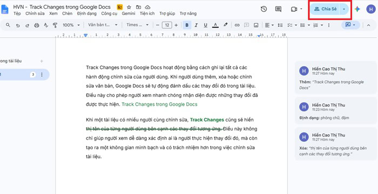The width and height of the screenshot is (378, 194).
Task: Check the cloud document status icon
Action: pyautogui.click(x=147, y=7)
